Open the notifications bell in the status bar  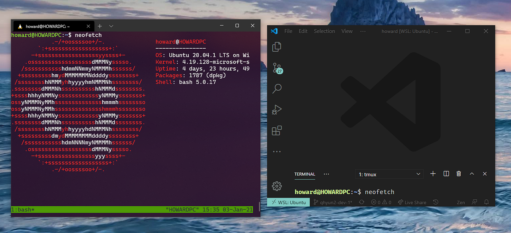click(486, 202)
